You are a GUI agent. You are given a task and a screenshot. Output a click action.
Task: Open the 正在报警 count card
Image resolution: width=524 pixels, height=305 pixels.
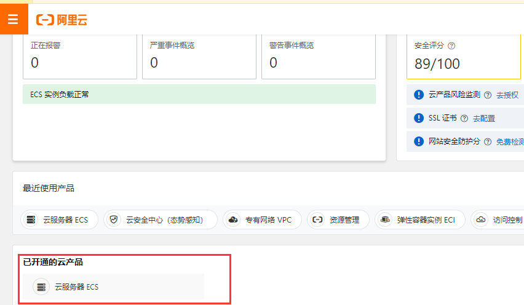tap(80, 57)
